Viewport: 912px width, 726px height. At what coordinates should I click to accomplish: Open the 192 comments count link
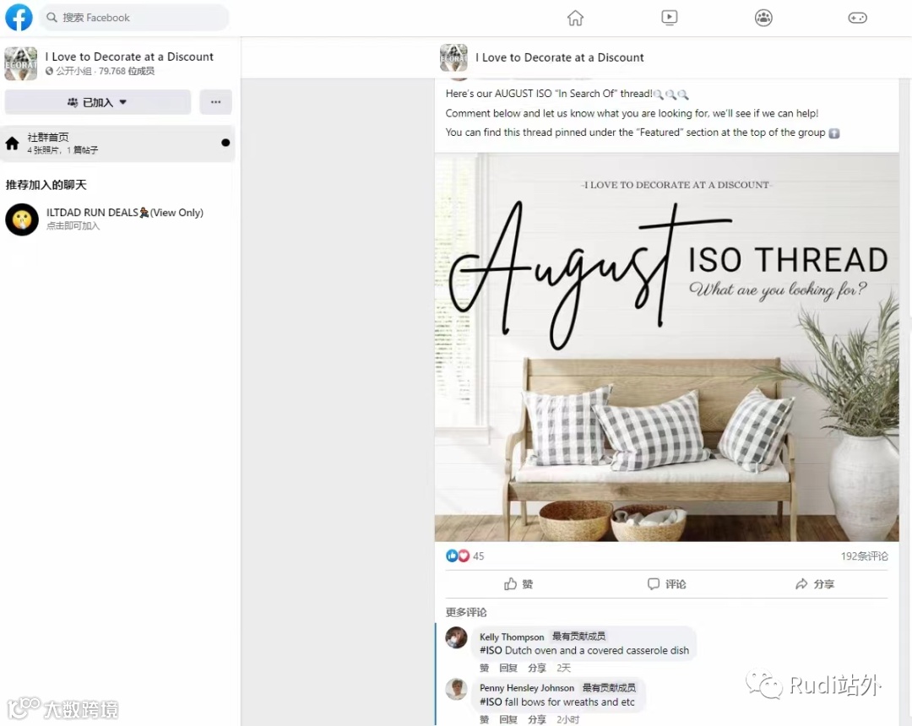pos(864,555)
